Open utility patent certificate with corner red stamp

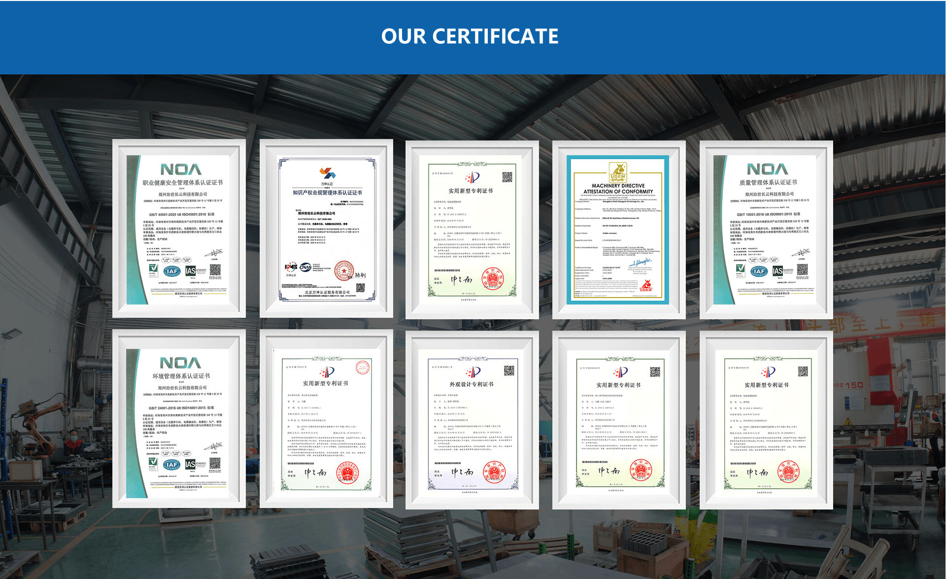click(326, 419)
